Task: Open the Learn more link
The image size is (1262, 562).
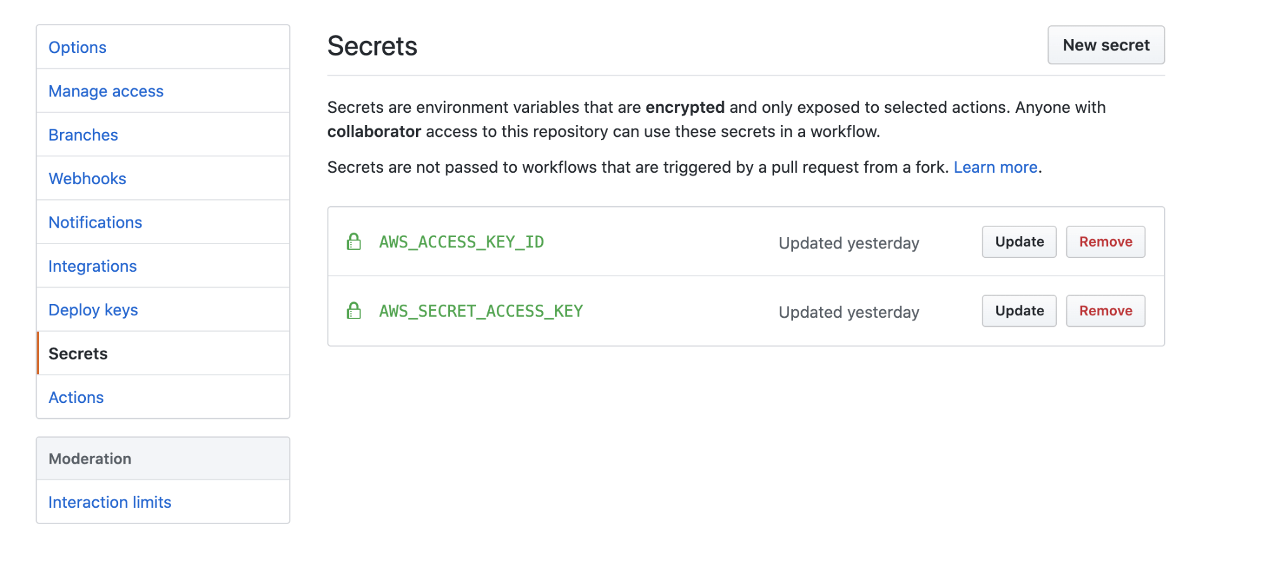Action: pyautogui.click(x=996, y=167)
